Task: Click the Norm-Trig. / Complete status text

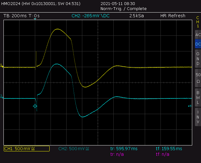Action: 123,9
